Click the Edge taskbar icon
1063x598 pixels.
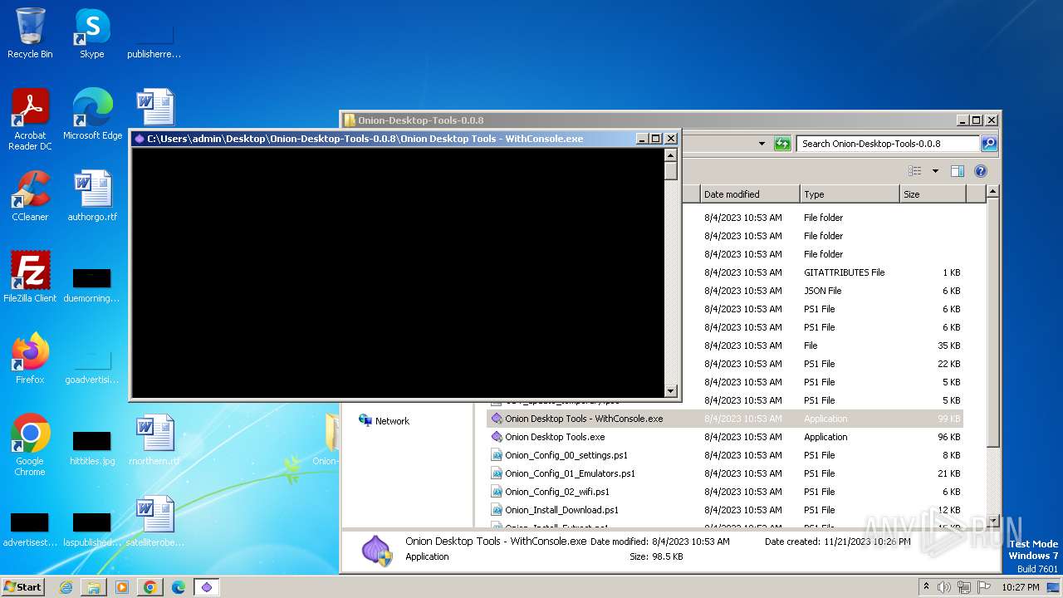click(x=179, y=587)
